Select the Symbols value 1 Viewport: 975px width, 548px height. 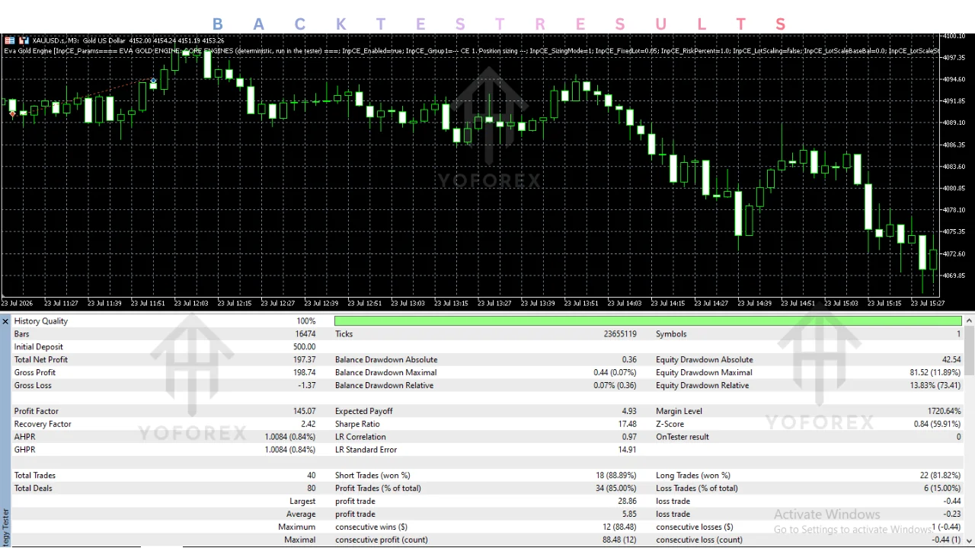959,334
